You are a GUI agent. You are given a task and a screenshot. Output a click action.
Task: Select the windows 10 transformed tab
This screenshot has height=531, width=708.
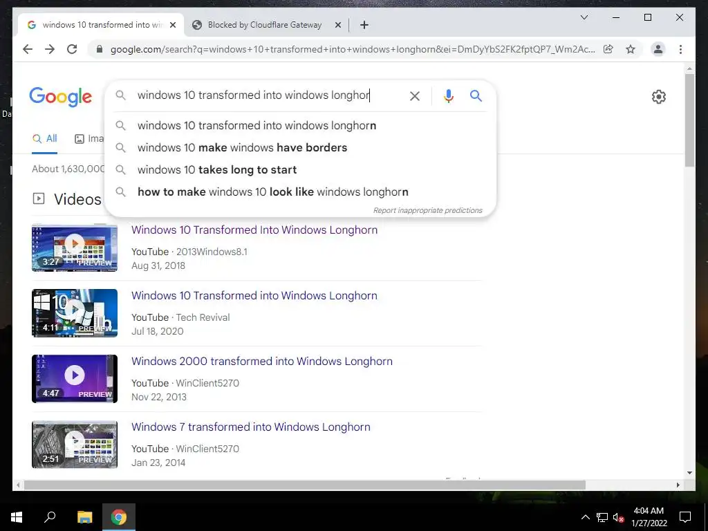(x=101, y=25)
